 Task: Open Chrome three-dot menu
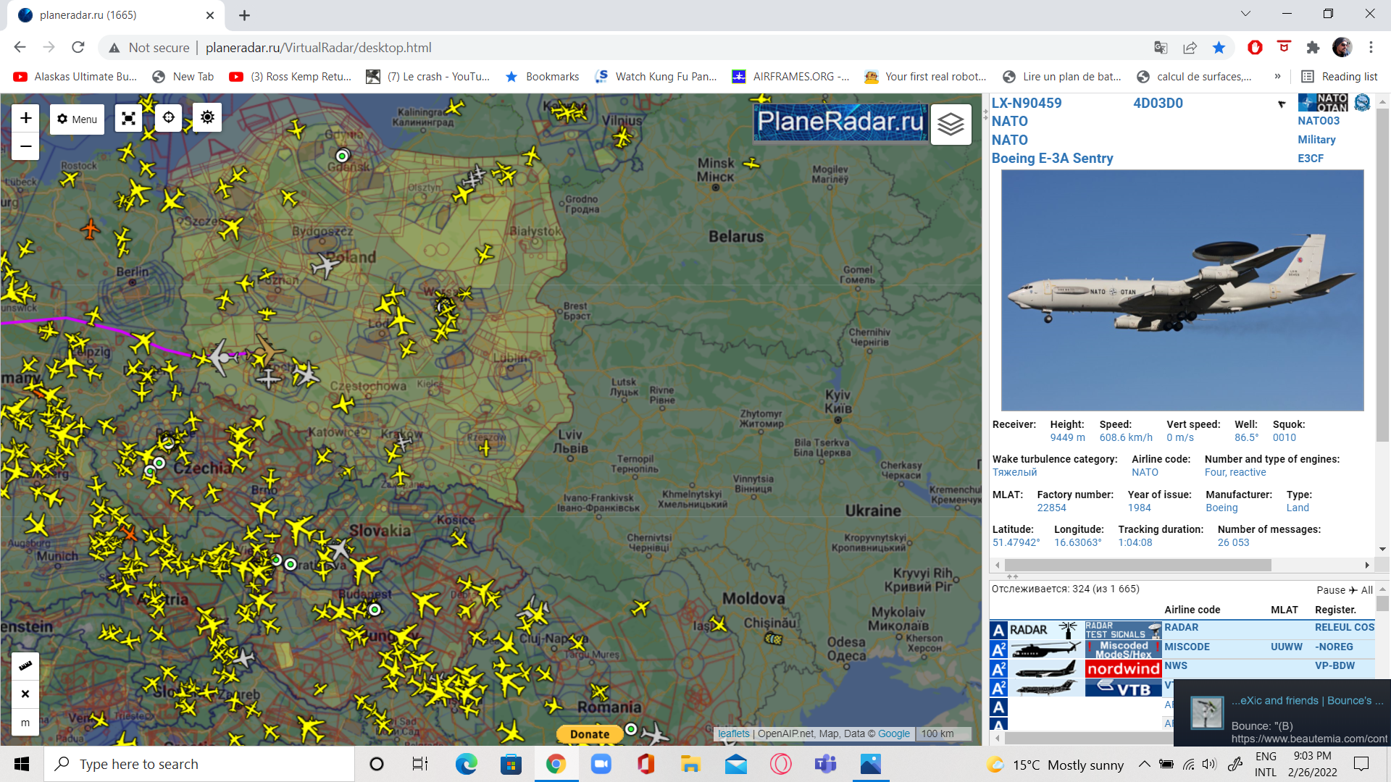click(1371, 48)
